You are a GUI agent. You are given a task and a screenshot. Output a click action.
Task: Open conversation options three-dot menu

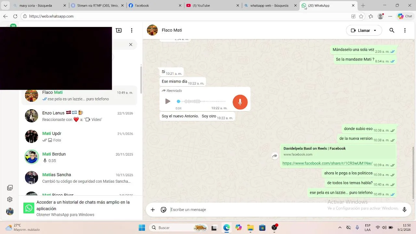(x=405, y=30)
